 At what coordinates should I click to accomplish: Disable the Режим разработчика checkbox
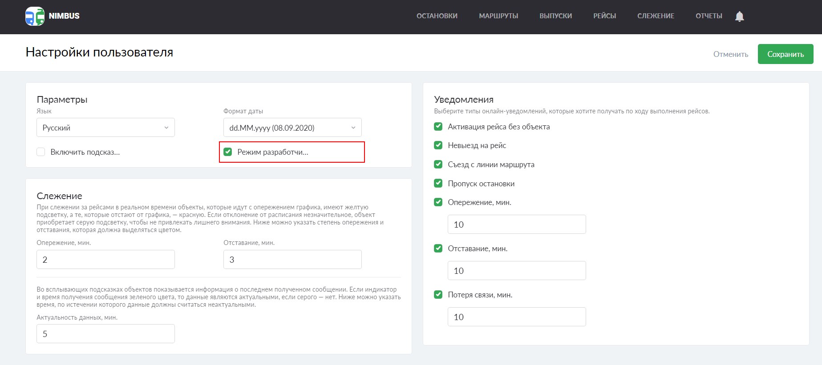pos(228,152)
